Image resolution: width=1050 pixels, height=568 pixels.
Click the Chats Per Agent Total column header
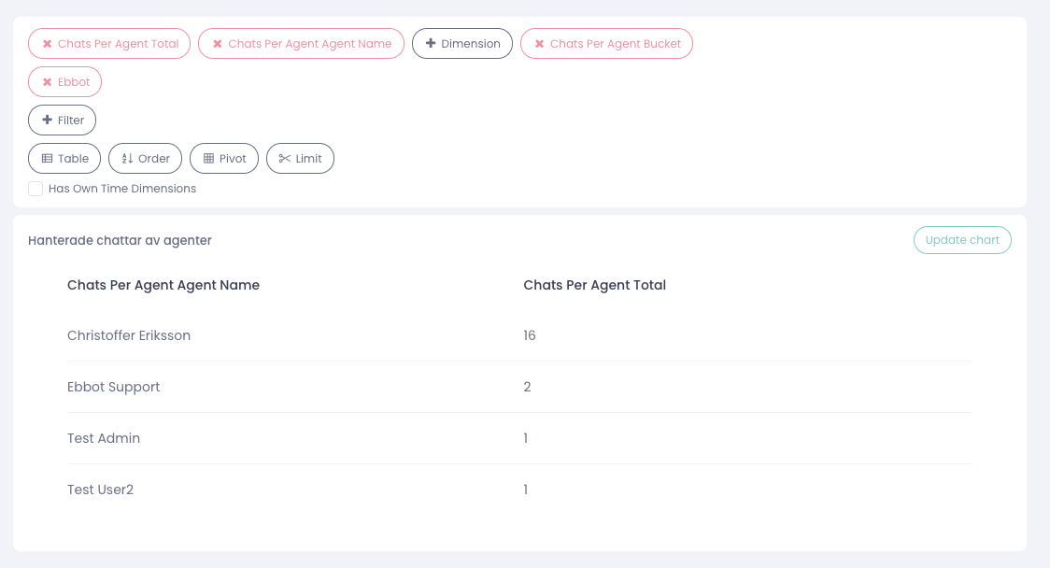click(x=594, y=285)
